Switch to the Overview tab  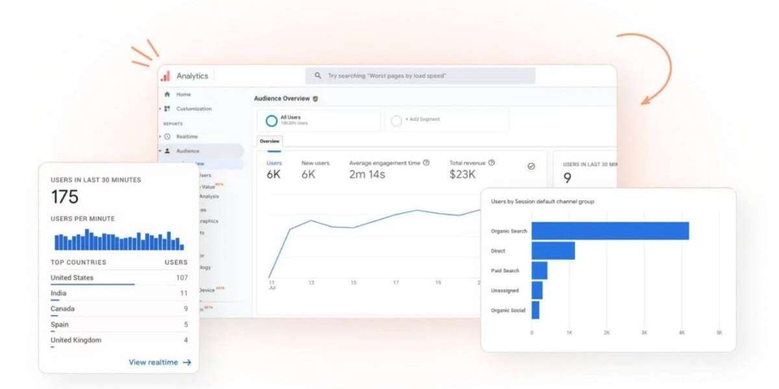click(x=269, y=141)
